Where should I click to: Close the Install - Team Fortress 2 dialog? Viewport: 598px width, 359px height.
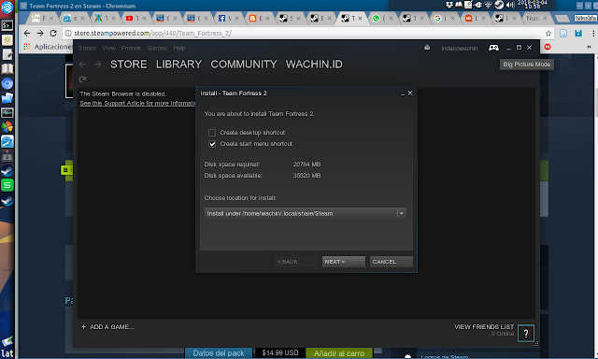point(410,93)
